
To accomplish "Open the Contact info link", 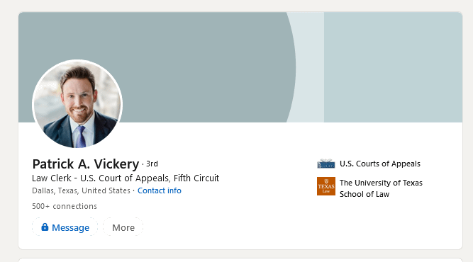I will point(160,190).
